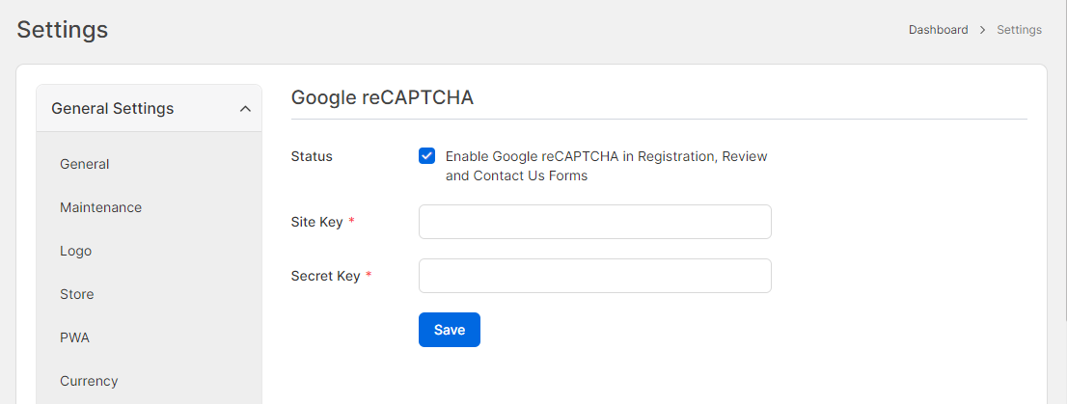Open PWA settings section
The image size is (1067, 404).
[75, 337]
